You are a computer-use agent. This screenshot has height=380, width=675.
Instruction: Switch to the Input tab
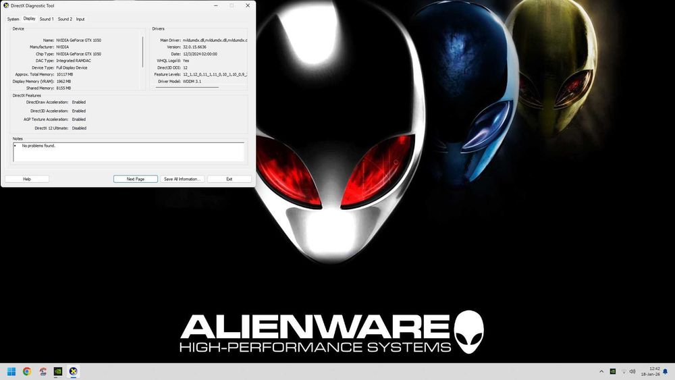pos(80,20)
